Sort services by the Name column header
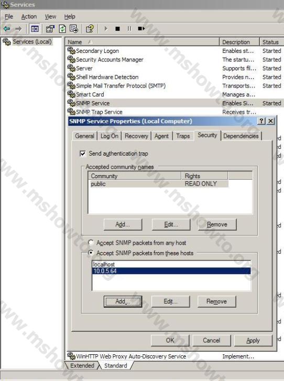This screenshot has height=381, width=284. (x=142, y=42)
